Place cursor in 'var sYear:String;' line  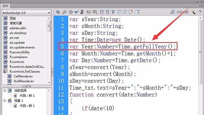(95, 19)
